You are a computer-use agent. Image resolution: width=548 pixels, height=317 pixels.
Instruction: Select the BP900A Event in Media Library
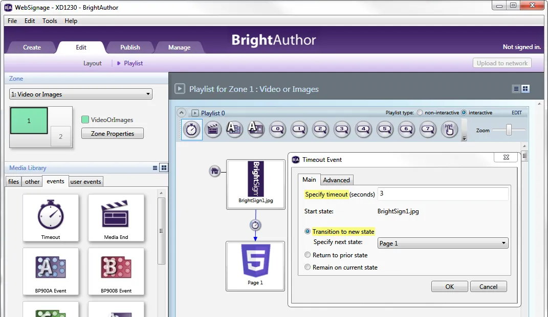pos(51,272)
